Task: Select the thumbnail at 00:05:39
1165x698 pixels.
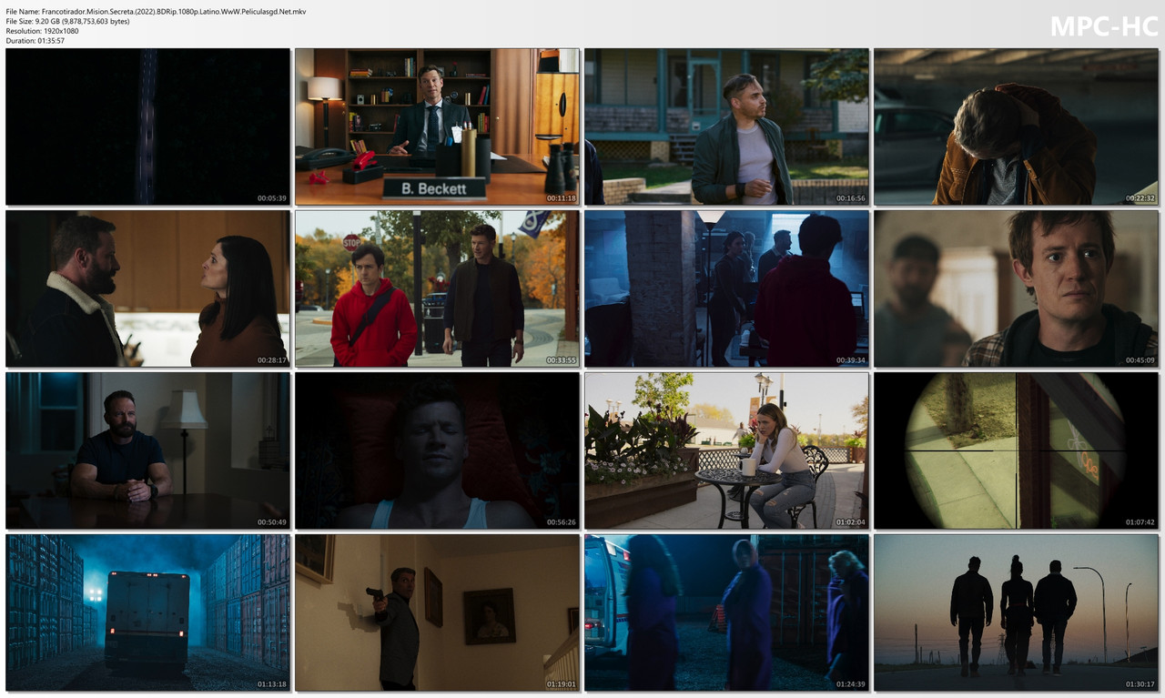Action: 147,126
